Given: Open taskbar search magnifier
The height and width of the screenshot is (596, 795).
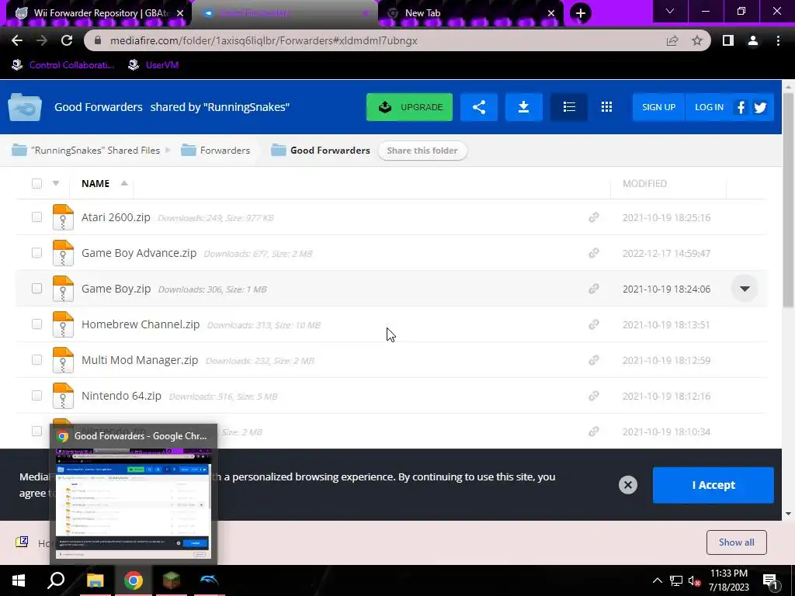Looking at the screenshot, I should click(56, 580).
